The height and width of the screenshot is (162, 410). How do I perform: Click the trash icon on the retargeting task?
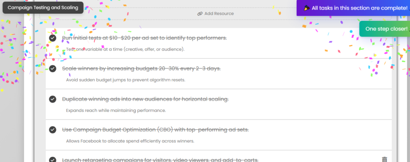(384, 159)
